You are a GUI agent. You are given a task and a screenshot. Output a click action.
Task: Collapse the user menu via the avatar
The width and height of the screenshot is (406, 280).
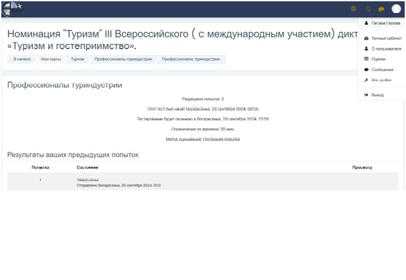click(x=396, y=9)
